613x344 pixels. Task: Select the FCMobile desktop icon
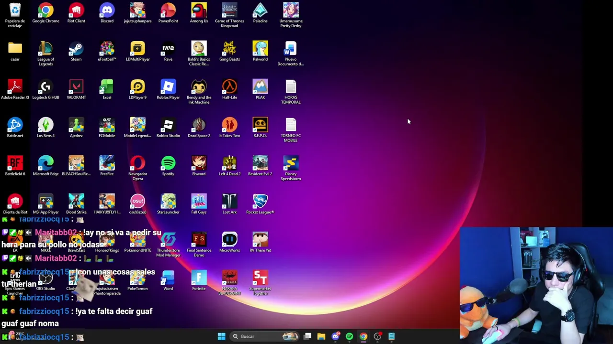coord(107,128)
